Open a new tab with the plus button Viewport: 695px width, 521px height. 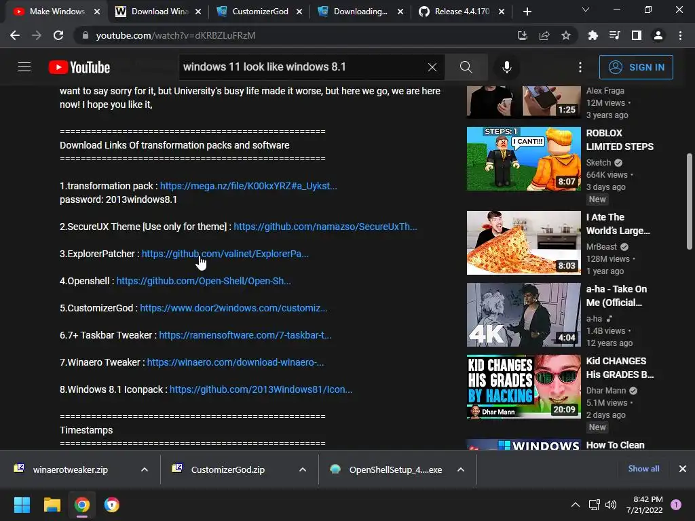(x=527, y=12)
